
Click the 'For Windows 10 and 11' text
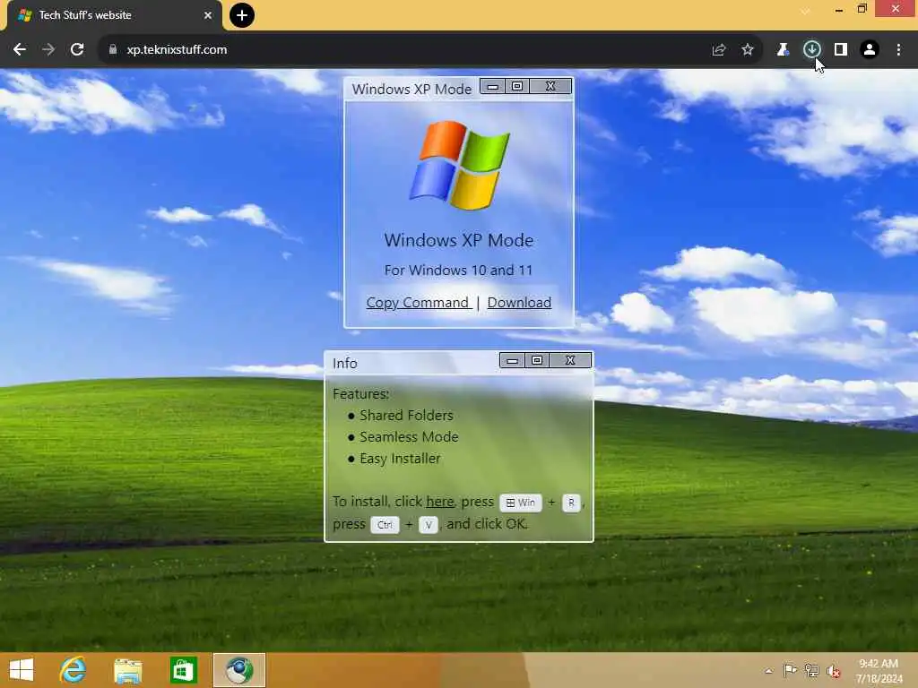coord(458,271)
